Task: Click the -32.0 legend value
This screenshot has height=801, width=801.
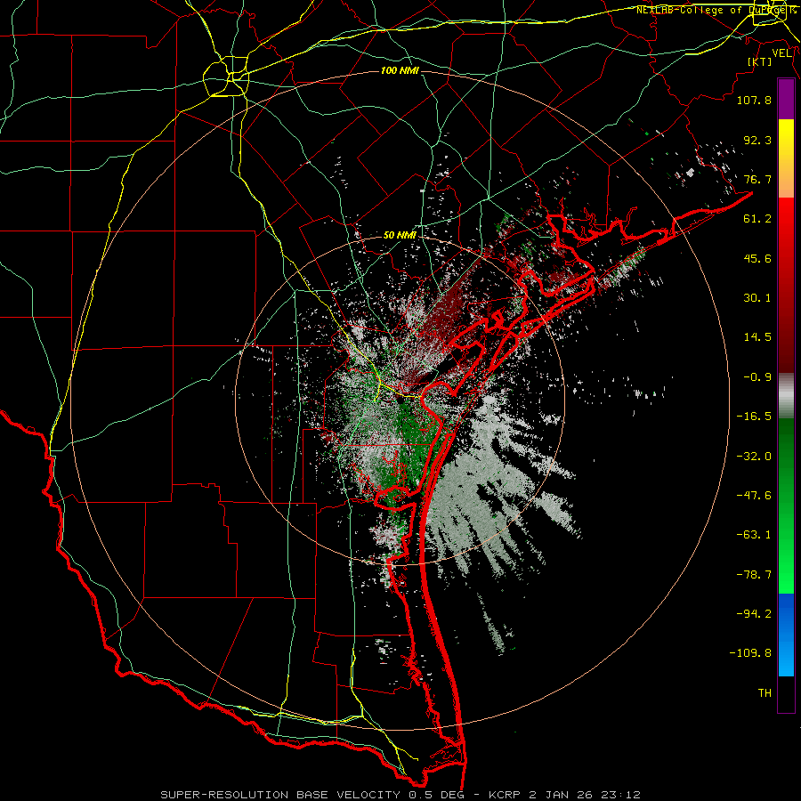Action: (754, 457)
